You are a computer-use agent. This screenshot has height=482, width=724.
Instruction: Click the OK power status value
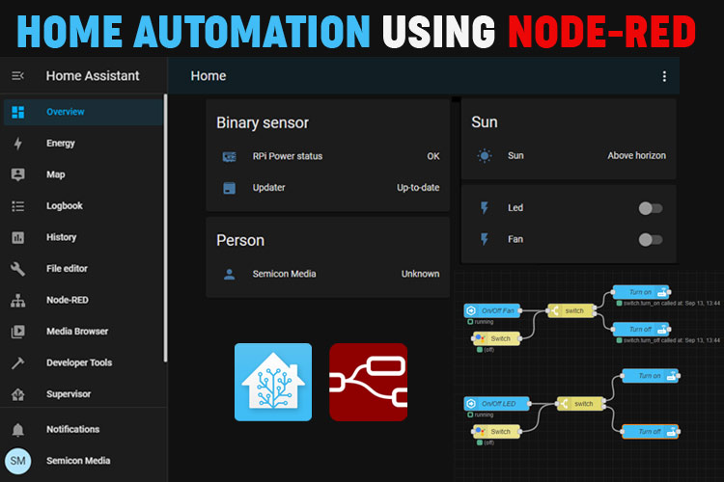tap(433, 156)
